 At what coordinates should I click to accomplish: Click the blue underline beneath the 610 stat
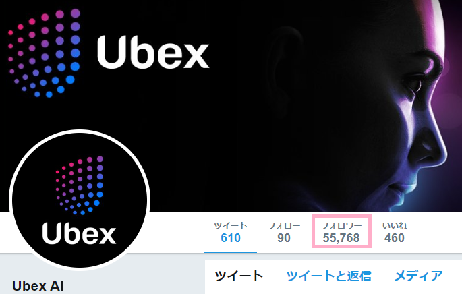point(231,252)
